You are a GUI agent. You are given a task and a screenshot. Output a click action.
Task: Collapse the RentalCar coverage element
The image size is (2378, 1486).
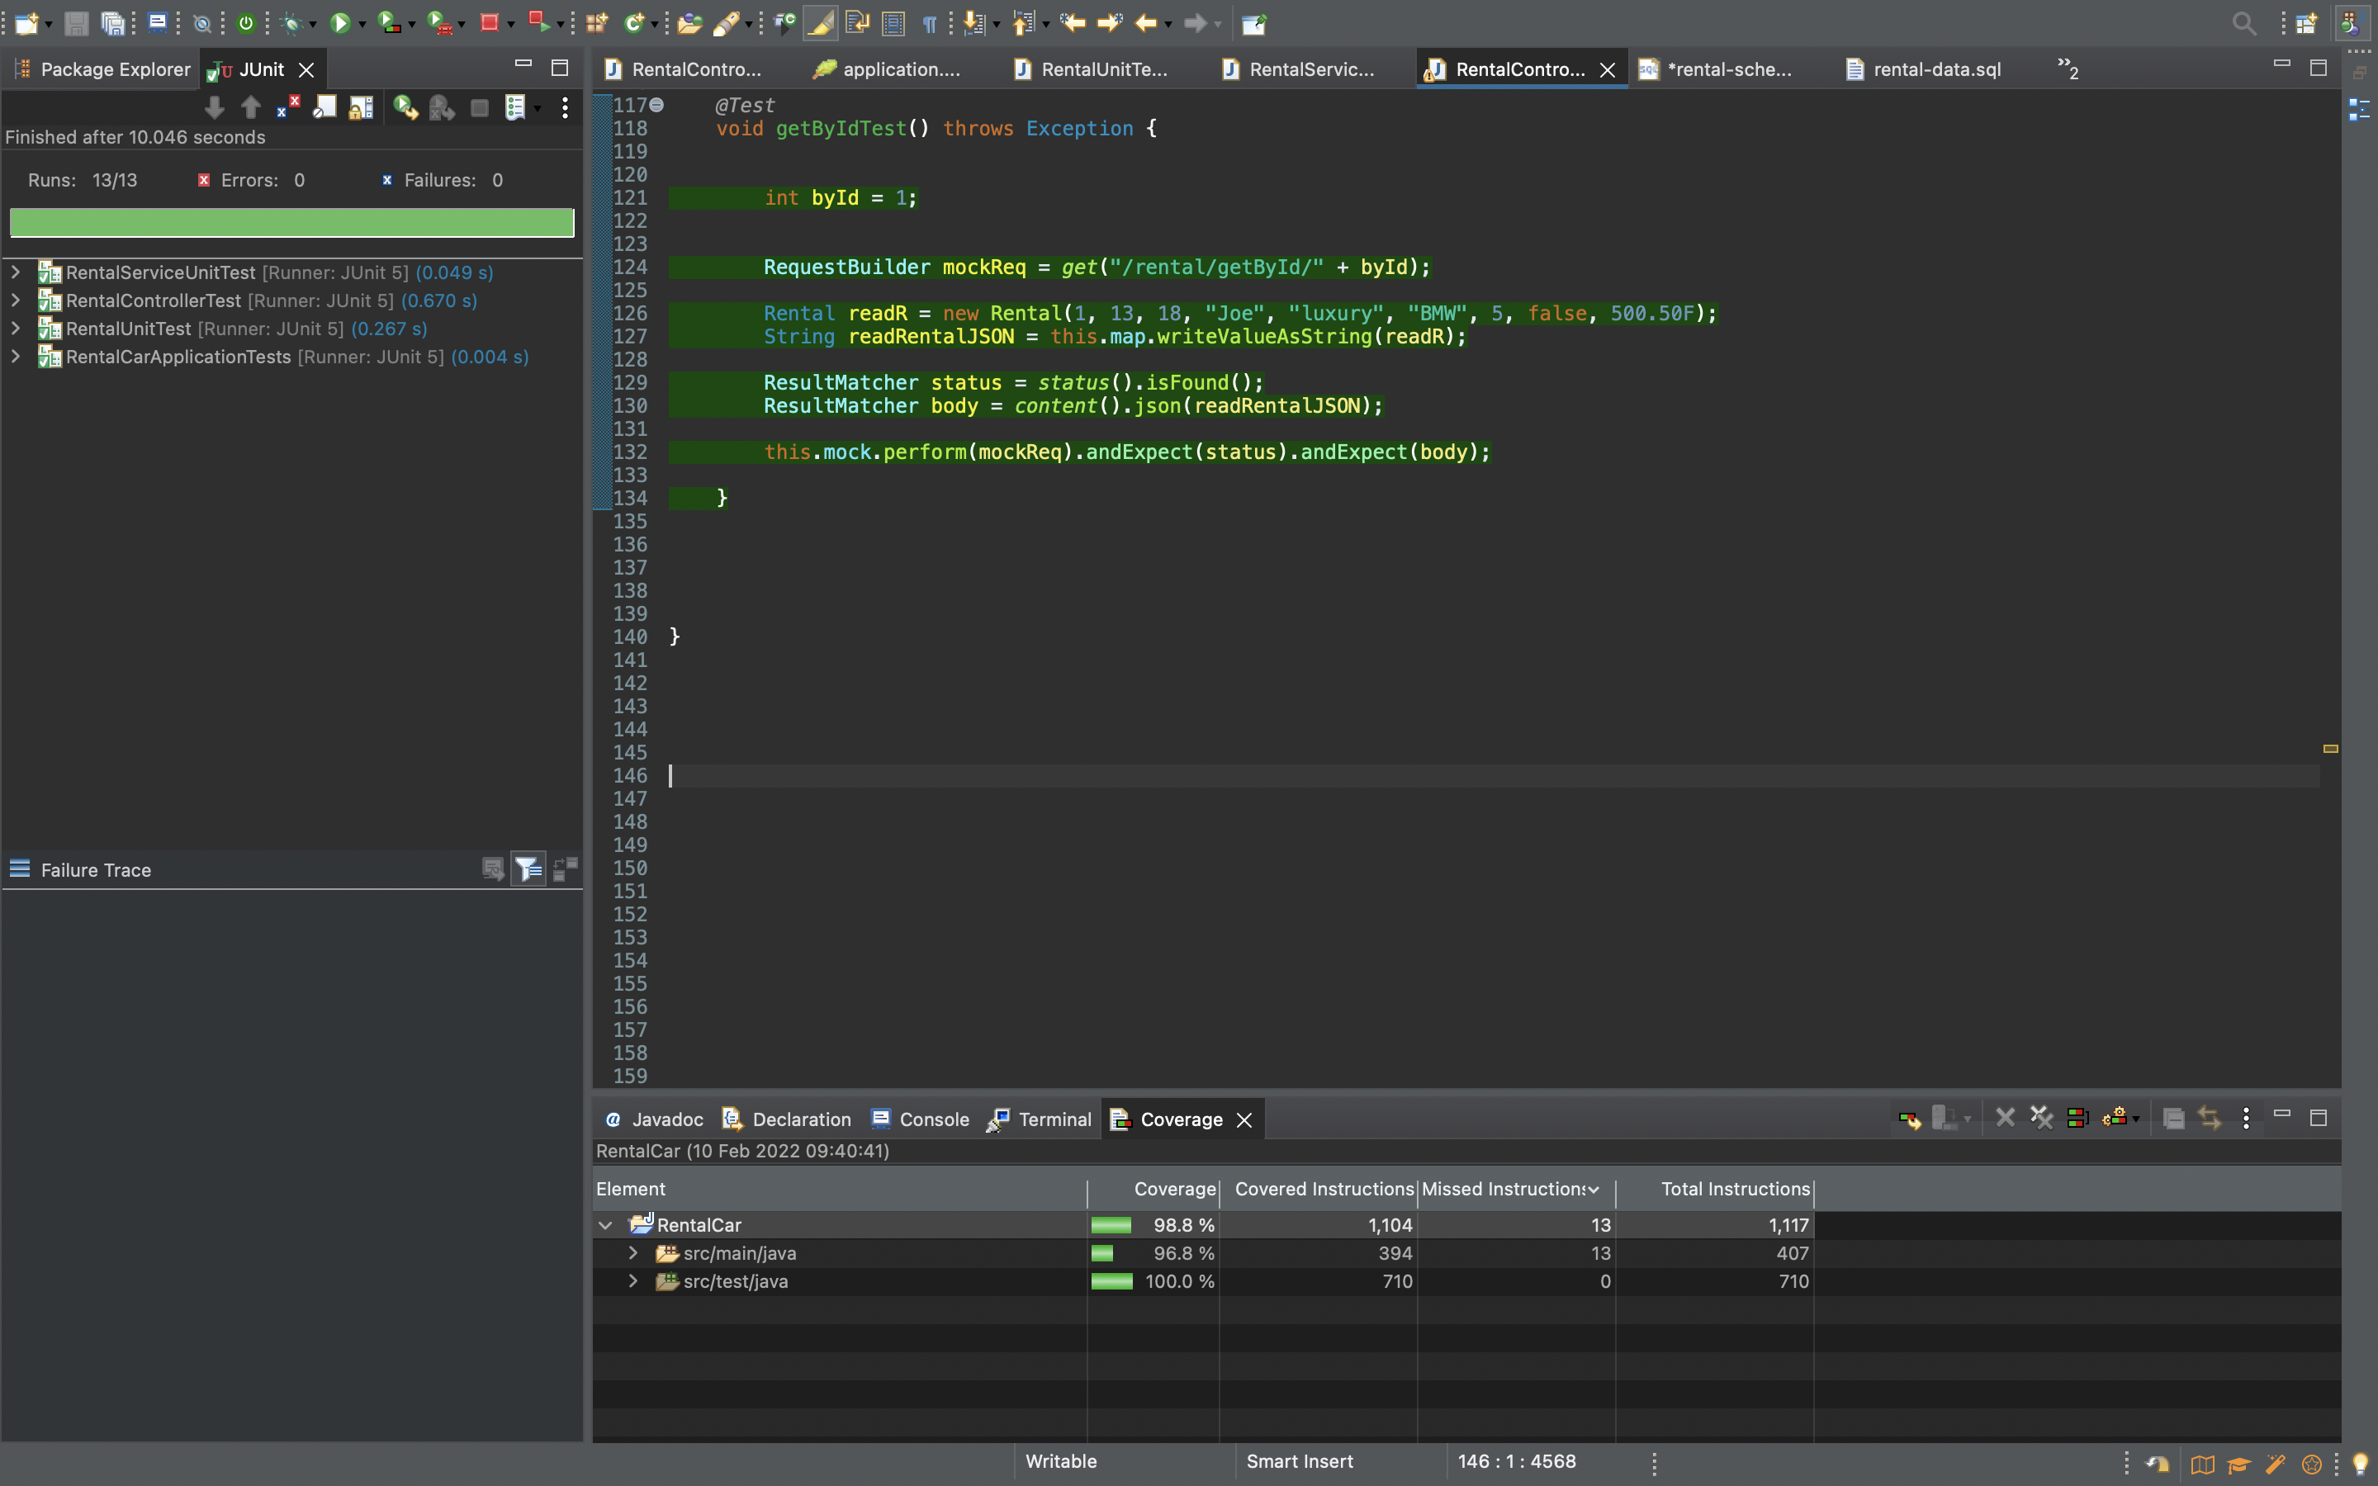[x=606, y=1224]
